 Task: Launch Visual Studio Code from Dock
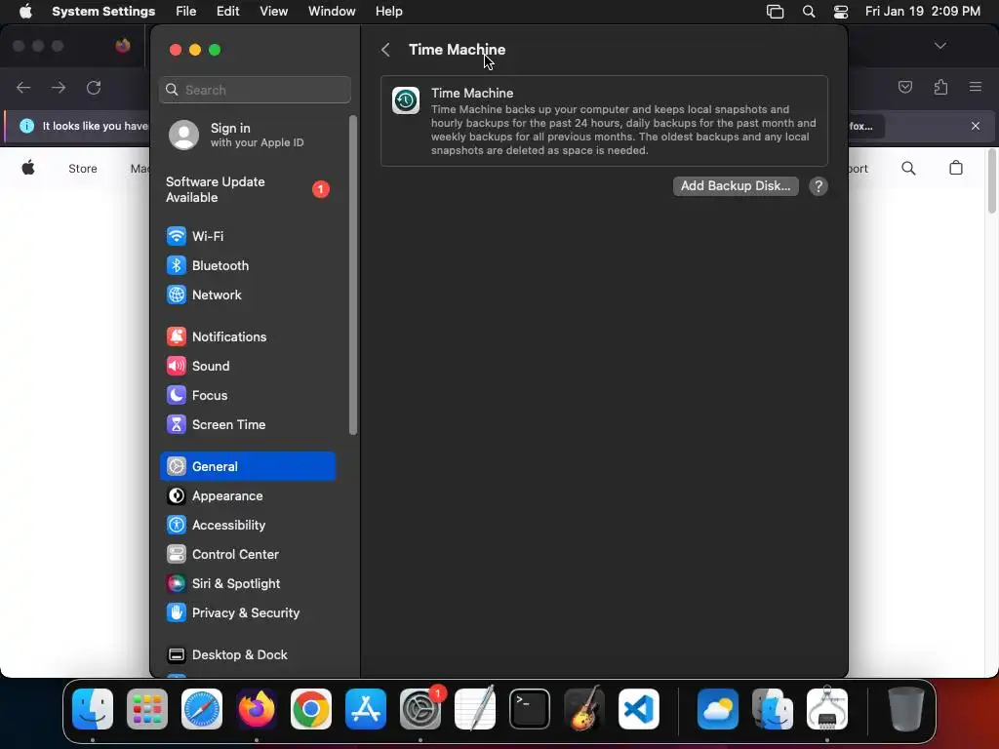click(x=639, y=709)
